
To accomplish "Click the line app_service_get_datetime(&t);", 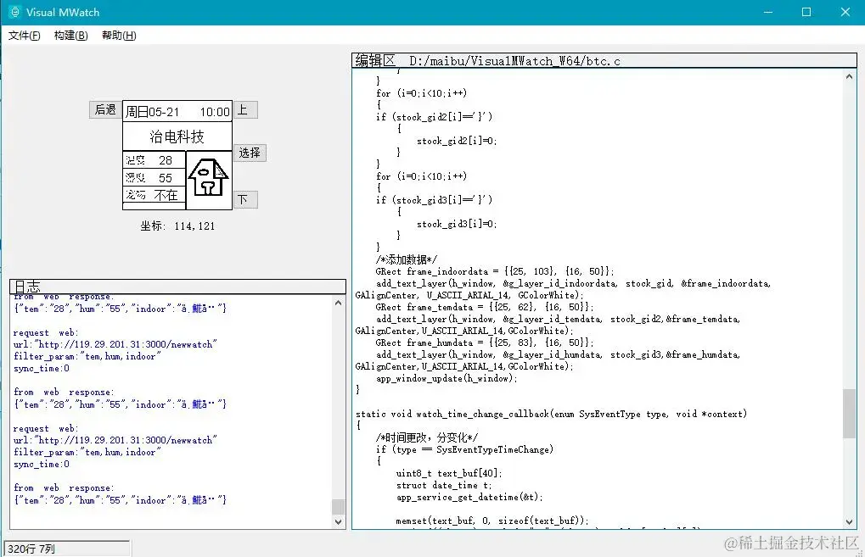I will (469, 497).
